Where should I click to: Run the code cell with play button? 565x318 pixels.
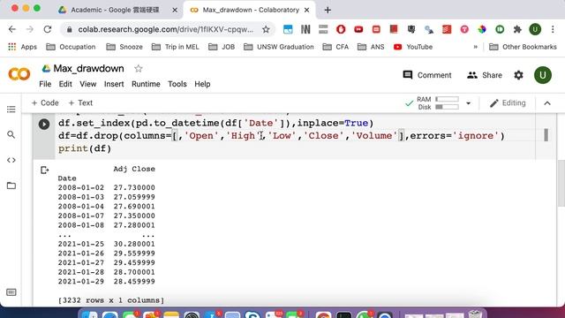click(44, 124)
